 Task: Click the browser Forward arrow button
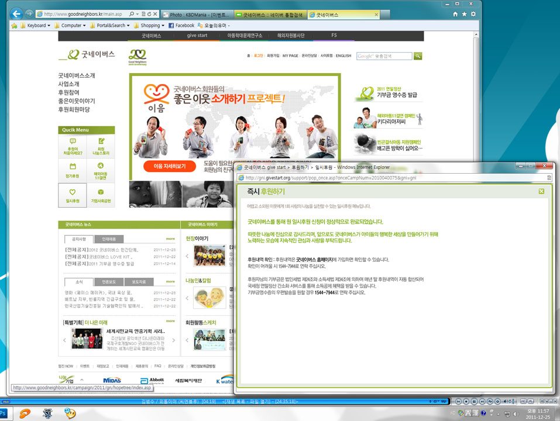(x=29, y=14)
